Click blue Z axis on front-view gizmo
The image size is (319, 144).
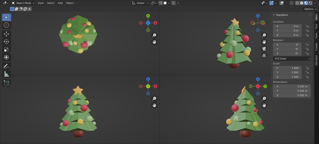148,79
